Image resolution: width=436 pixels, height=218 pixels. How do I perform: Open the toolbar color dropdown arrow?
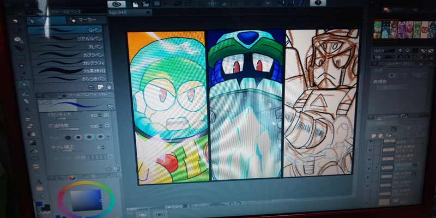click(165, 4)
